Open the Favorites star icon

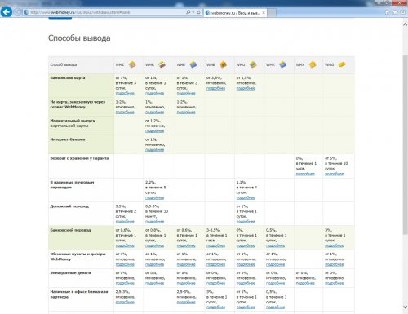(395, 12)
